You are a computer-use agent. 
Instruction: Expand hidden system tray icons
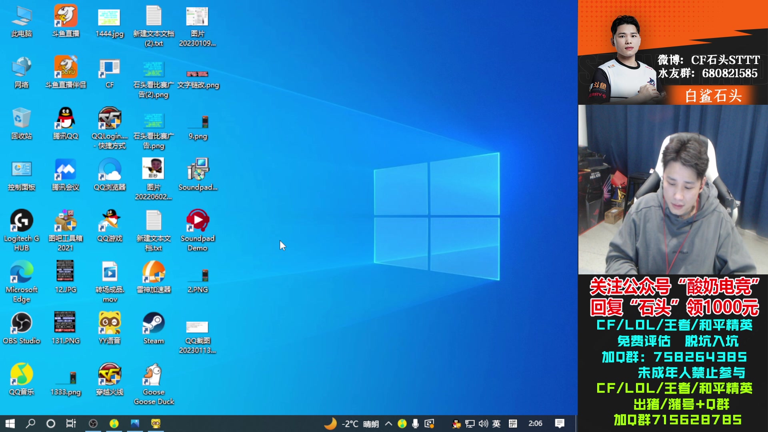pyautogui.click(x=388, y=424)
